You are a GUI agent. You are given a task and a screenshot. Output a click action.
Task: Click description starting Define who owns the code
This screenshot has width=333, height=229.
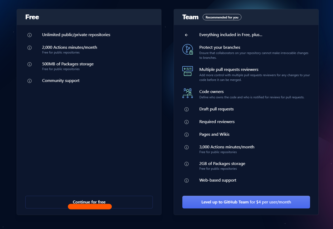tap(252, 97)
